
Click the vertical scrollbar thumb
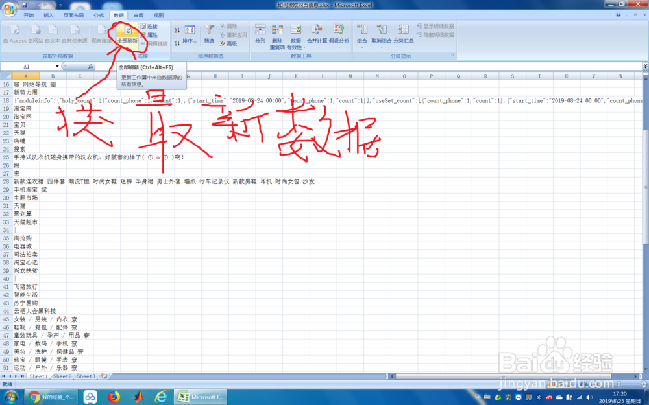coord(645,187)
